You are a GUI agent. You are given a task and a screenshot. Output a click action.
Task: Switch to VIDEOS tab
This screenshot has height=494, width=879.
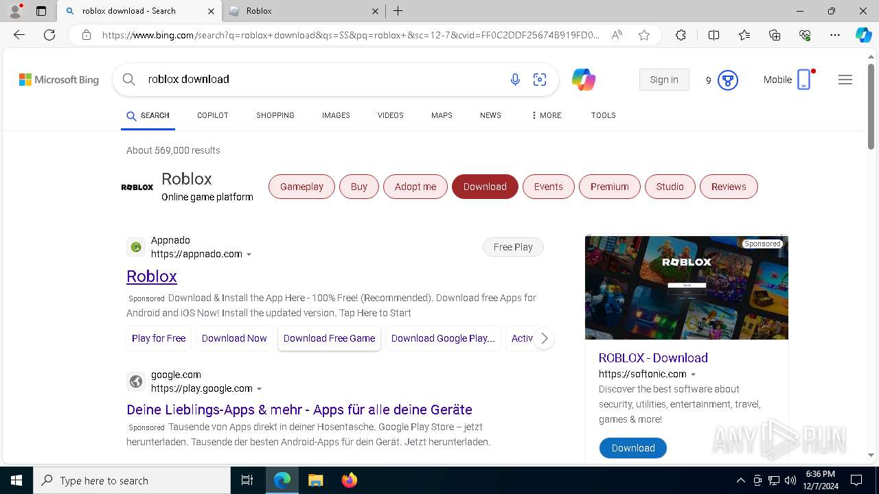391,115
